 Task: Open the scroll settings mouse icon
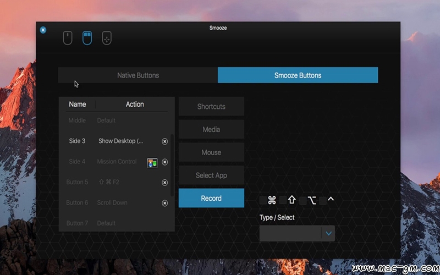coord(68,38)
